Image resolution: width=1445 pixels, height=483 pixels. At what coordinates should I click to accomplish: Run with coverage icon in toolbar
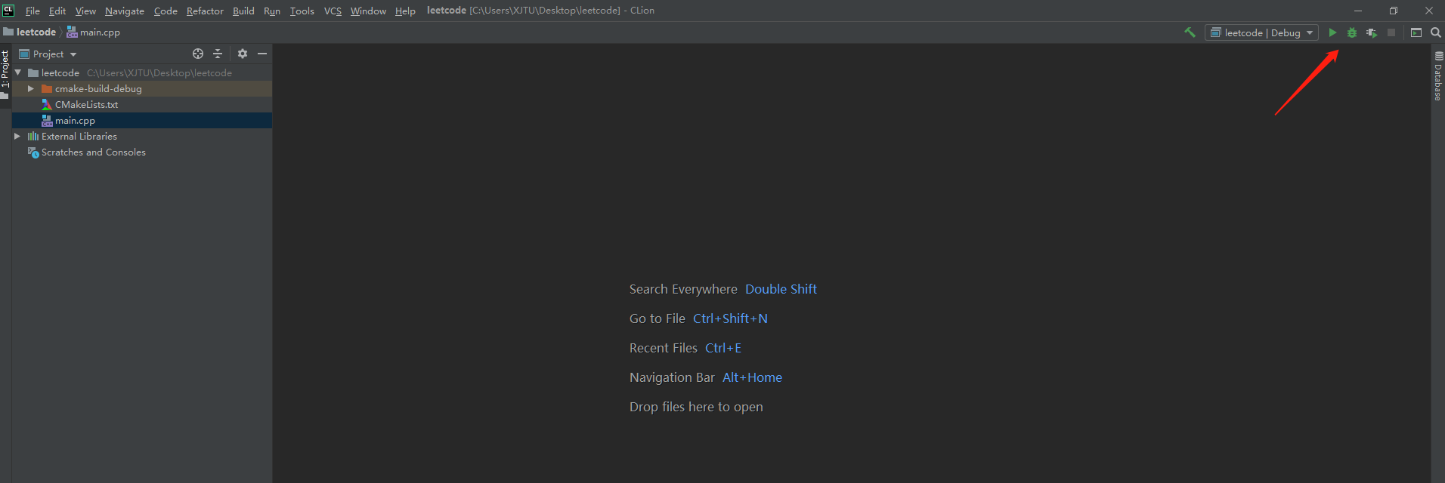point(1372,32)
